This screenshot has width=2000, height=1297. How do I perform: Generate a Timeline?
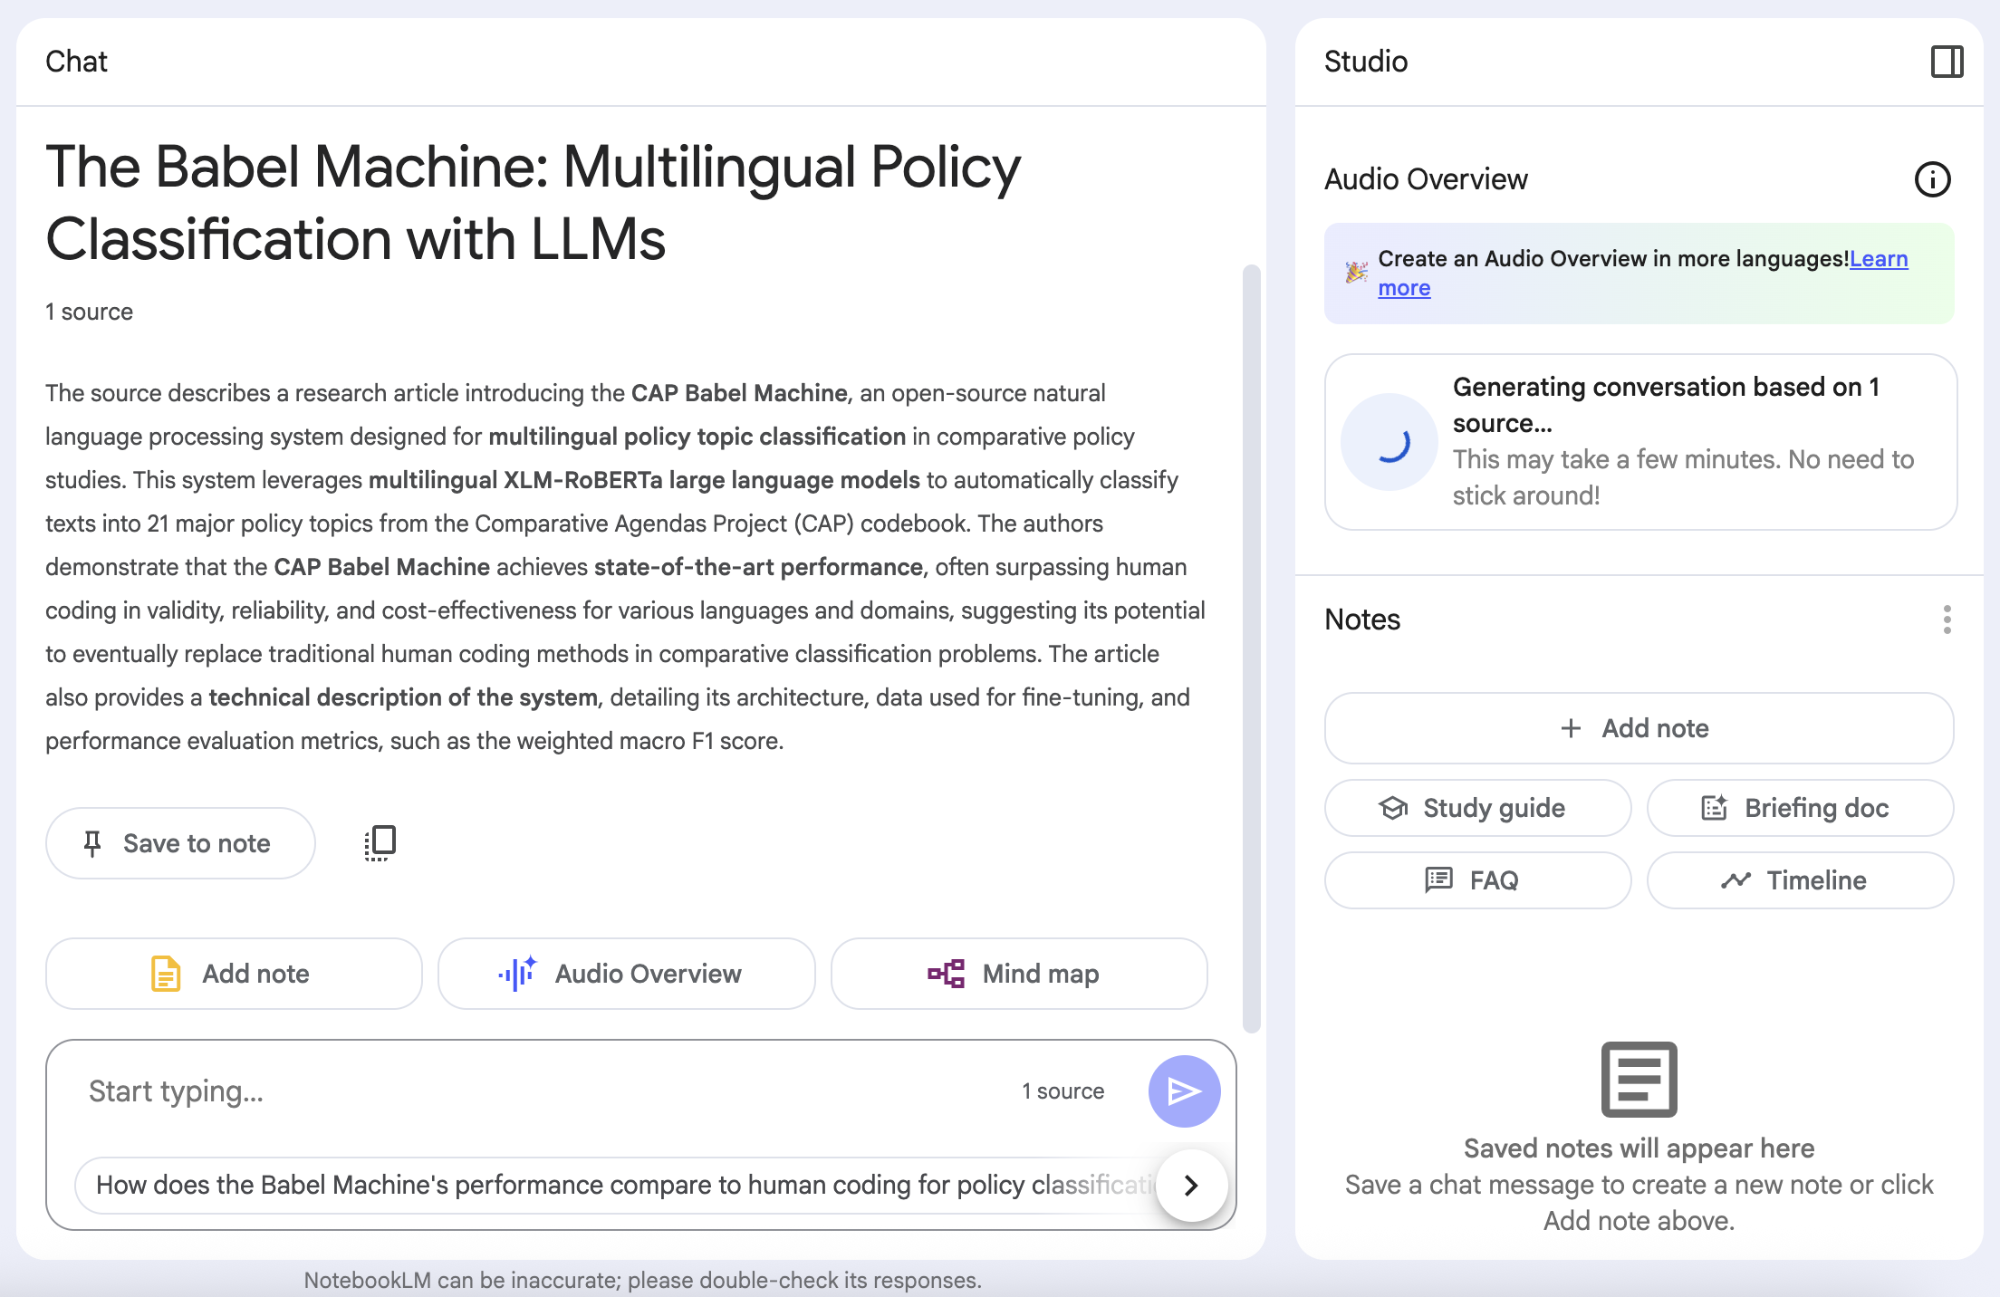click(1800, 880)
